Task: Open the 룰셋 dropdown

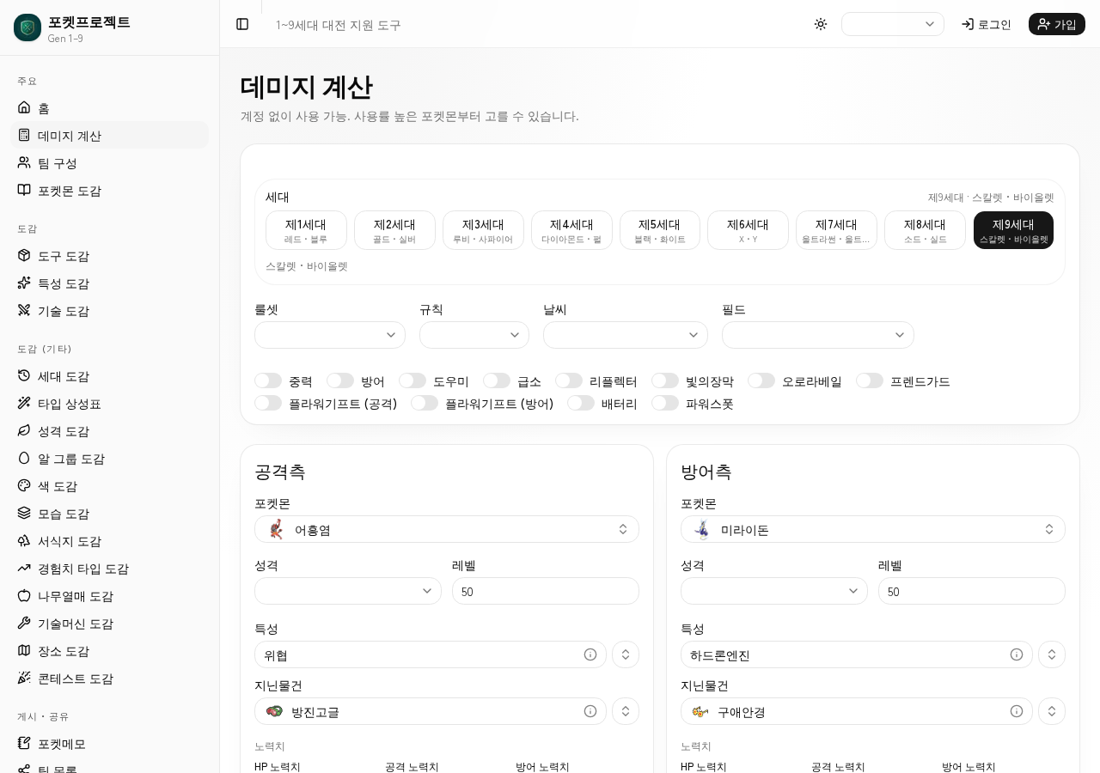Action: pos(330,335)
